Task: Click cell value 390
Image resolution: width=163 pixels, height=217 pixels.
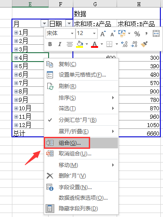Action: tap(155, 66)
